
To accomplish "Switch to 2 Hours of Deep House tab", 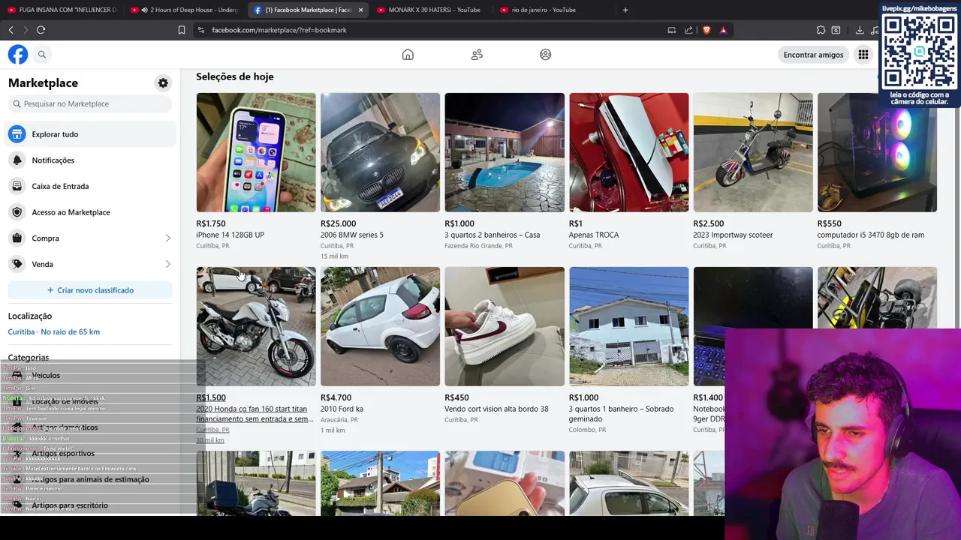I will pos(185,10).
